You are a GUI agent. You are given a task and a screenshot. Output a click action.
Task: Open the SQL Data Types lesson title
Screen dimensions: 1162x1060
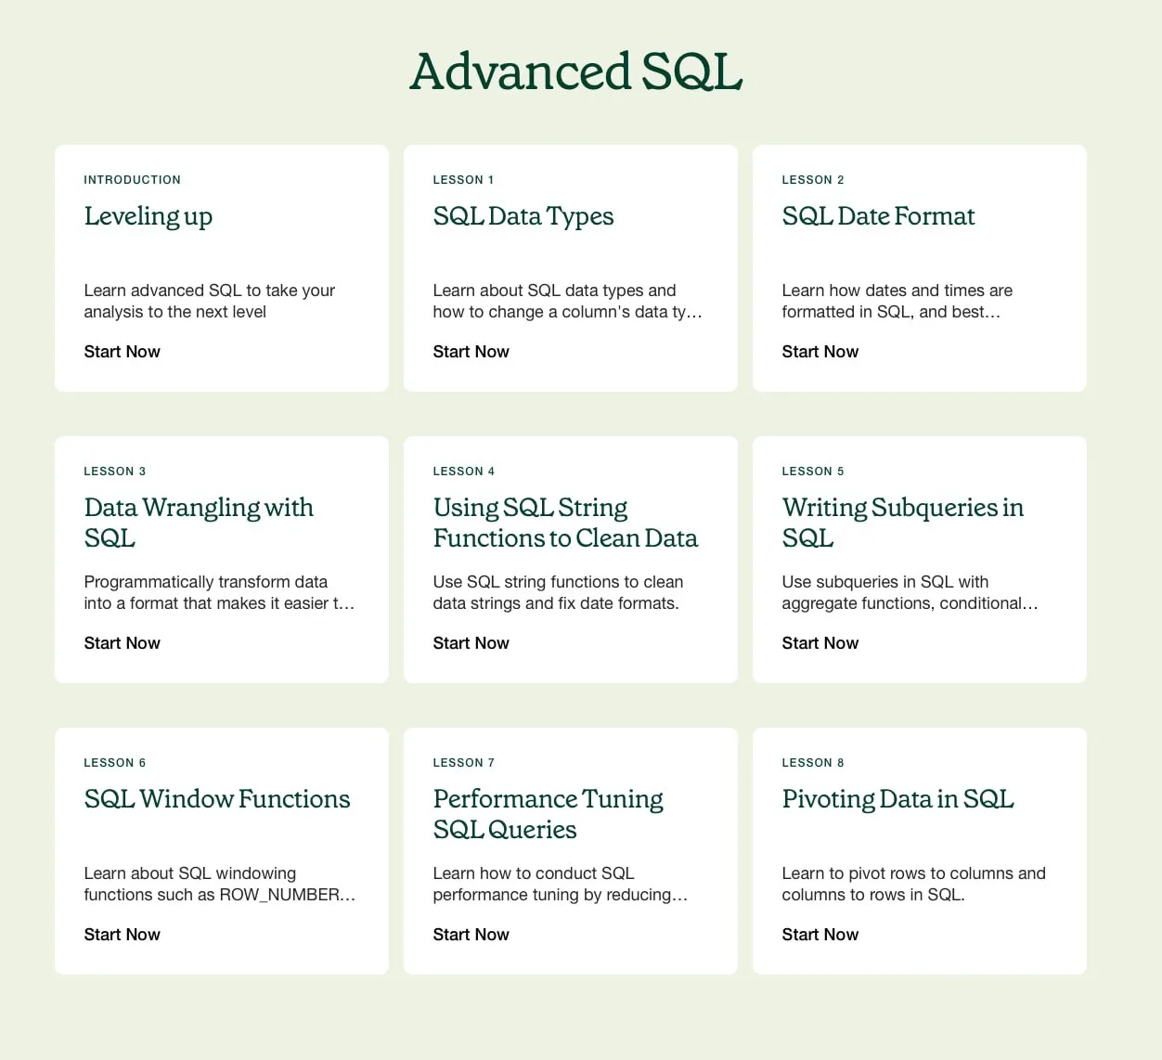tap(523, 216)
